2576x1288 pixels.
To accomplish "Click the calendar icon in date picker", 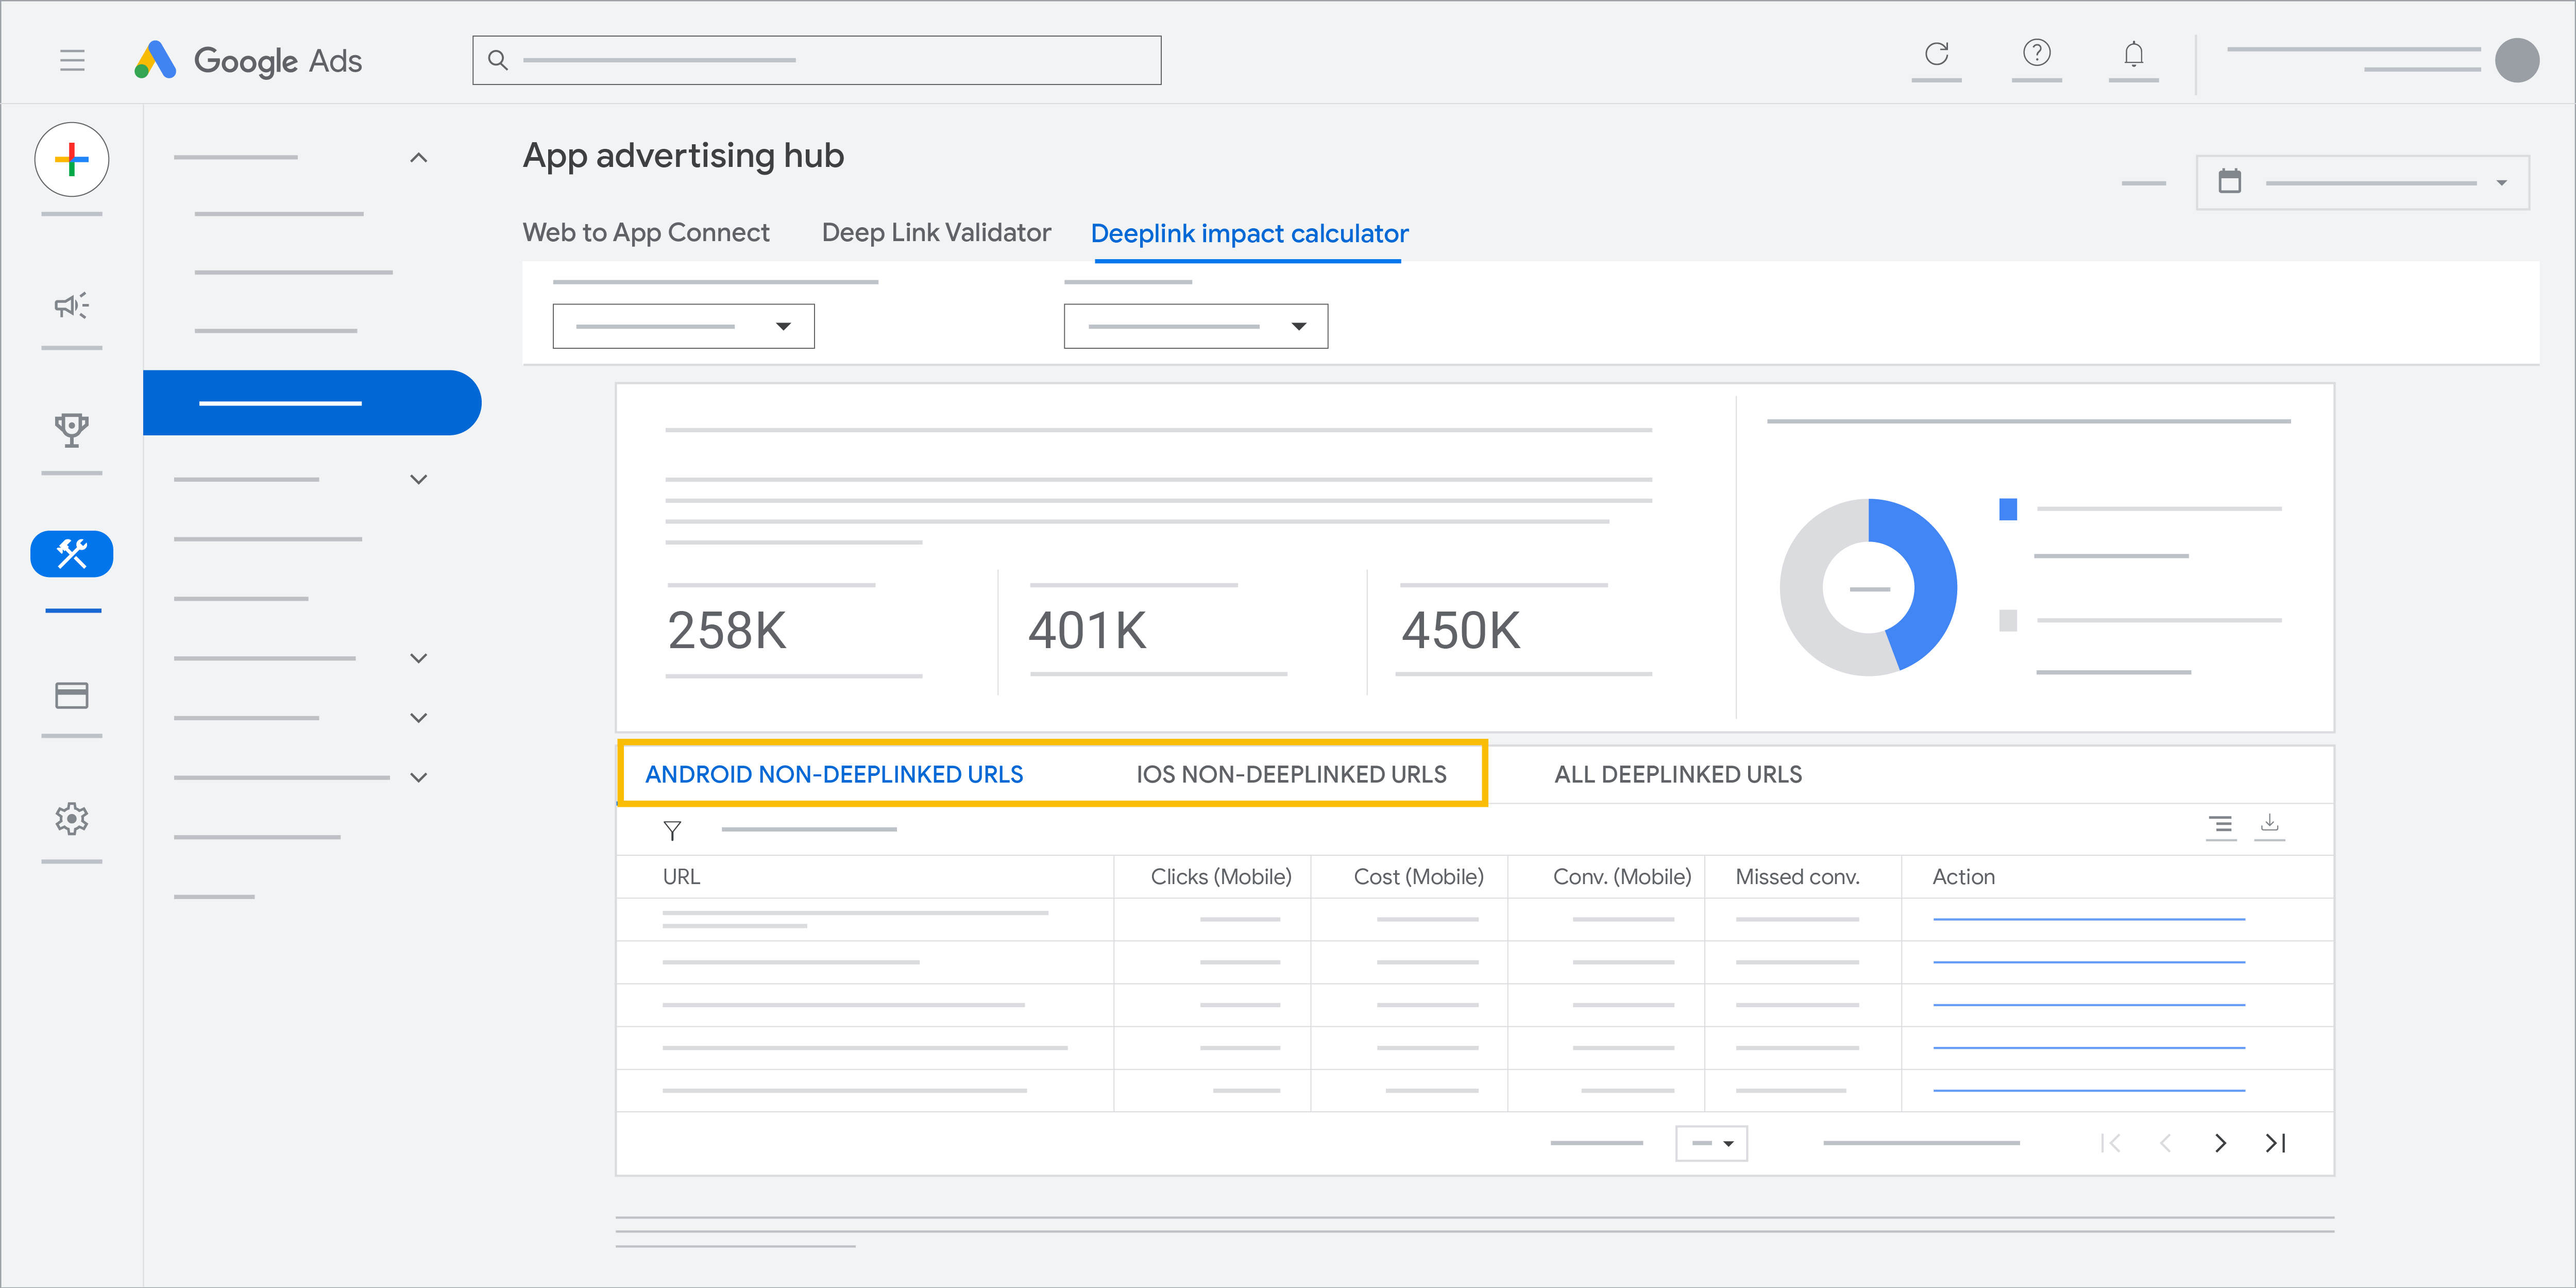I will click(2229, 181).
